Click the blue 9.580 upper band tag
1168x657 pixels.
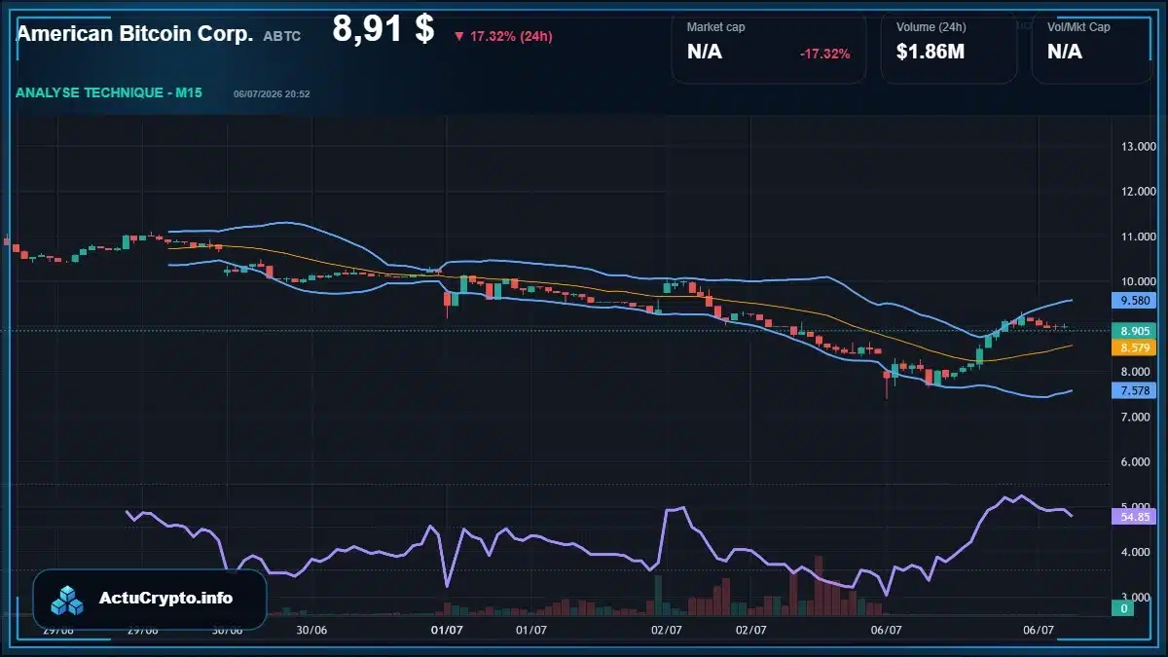(1134, 301)
